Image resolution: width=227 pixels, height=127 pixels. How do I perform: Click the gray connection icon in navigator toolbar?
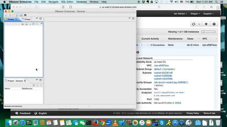22,24
